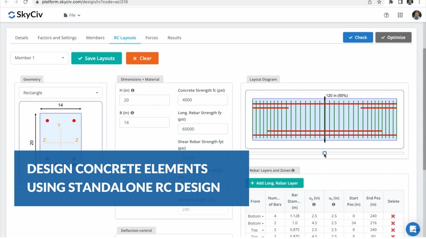Open the browser extensions puzzle icon

(x=391, y=2)
